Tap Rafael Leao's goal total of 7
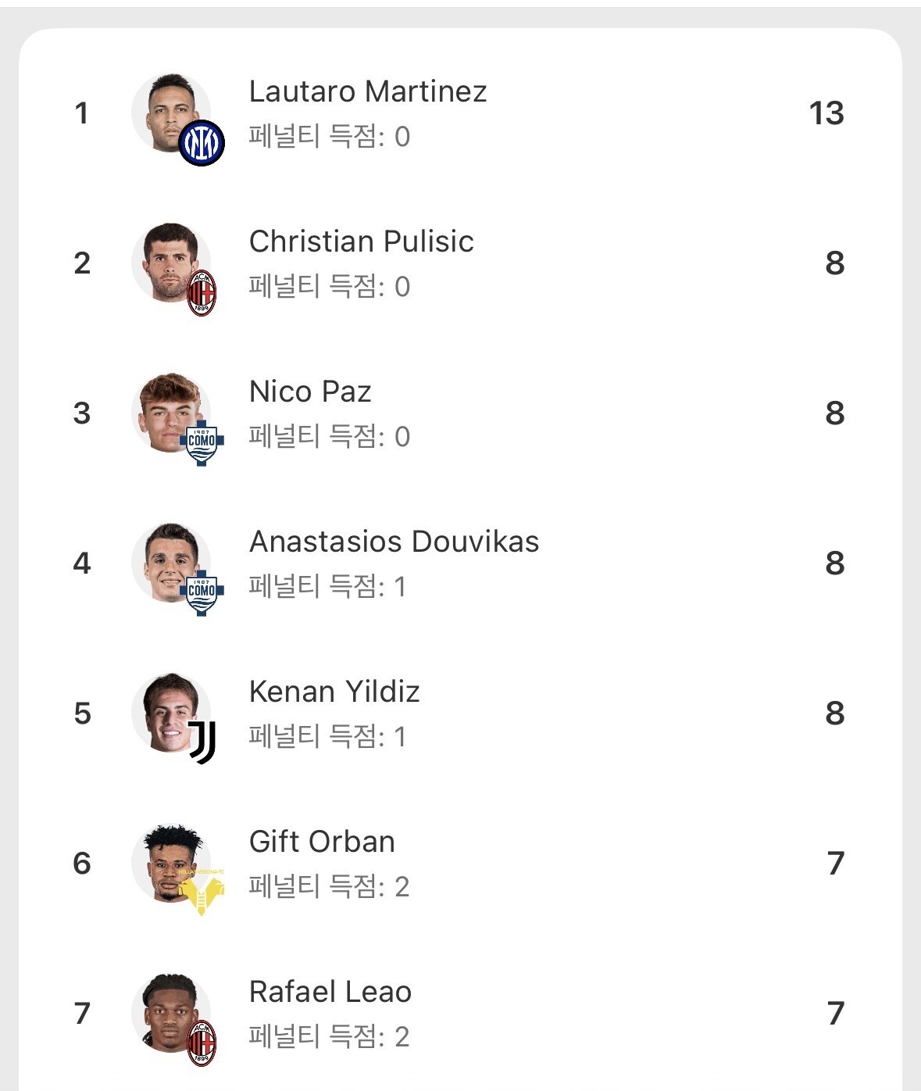Screen dimensions: 921x1091 point(835,1014)
